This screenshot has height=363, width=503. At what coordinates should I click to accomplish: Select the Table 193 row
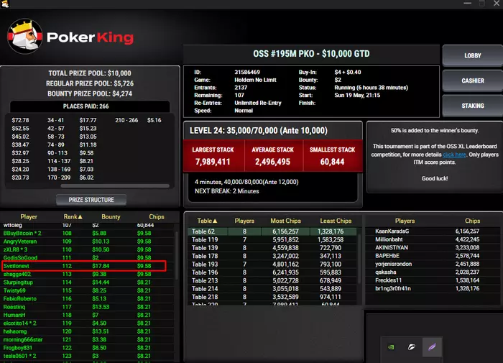tap(272, 264)
